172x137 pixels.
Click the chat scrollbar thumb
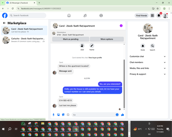tap(124, 84)
